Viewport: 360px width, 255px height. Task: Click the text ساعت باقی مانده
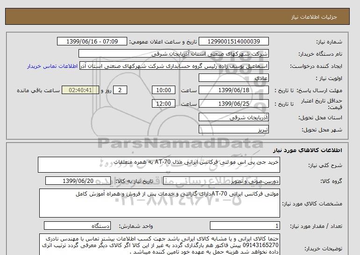(x=38, y=90)
